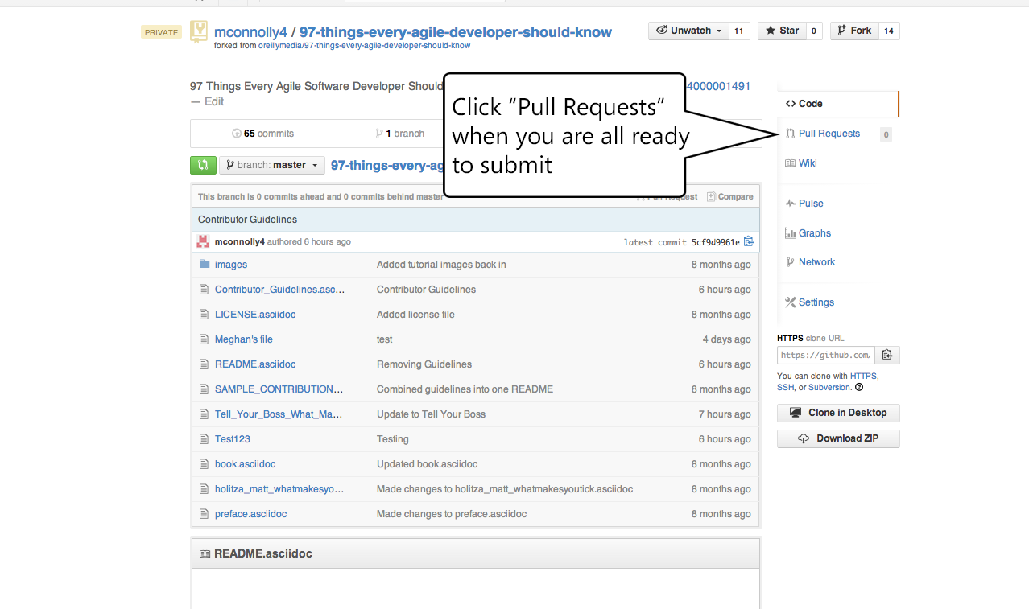Open repository Settings in sidebar
Image resolution: width=1029 pixels, height=609 pixels.
click(810, 302)
